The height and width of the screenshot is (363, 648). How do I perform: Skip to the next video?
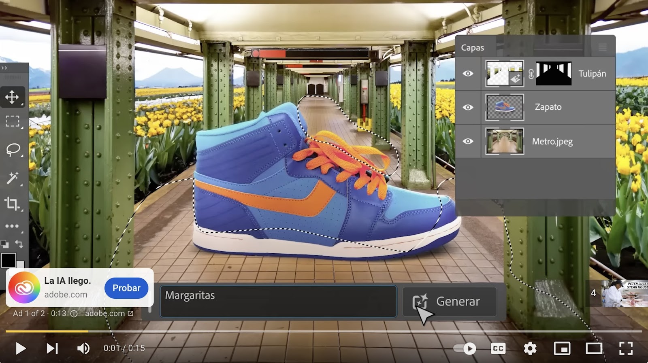[52, 348]
